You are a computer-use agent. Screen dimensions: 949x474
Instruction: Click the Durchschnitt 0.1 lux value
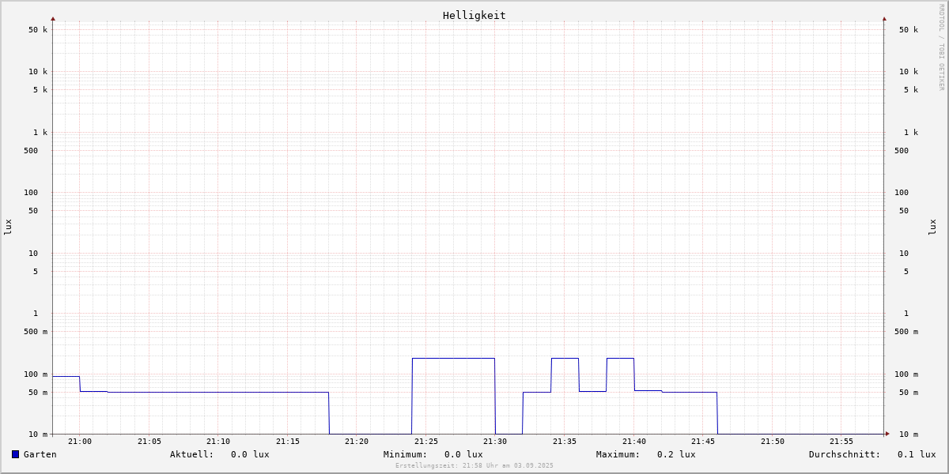coord(917,454)
